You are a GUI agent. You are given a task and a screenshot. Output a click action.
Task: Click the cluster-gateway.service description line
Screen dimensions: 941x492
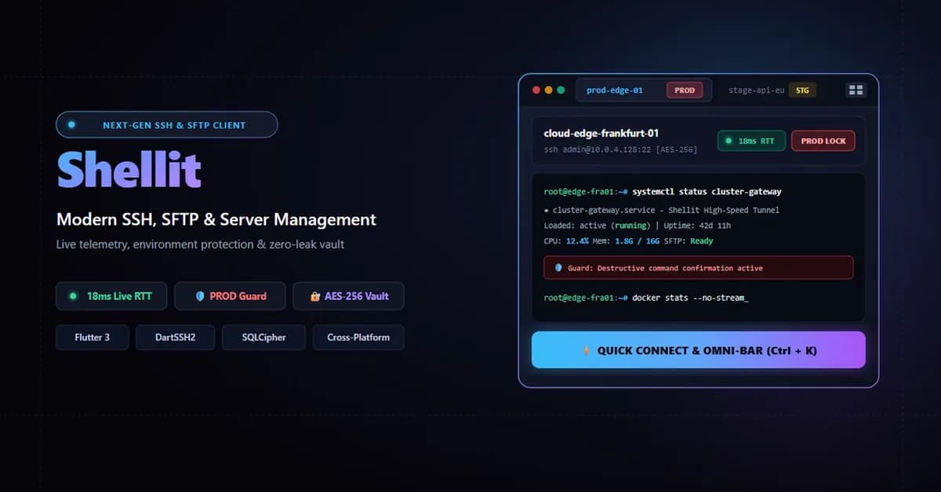(x=661, y=210)
